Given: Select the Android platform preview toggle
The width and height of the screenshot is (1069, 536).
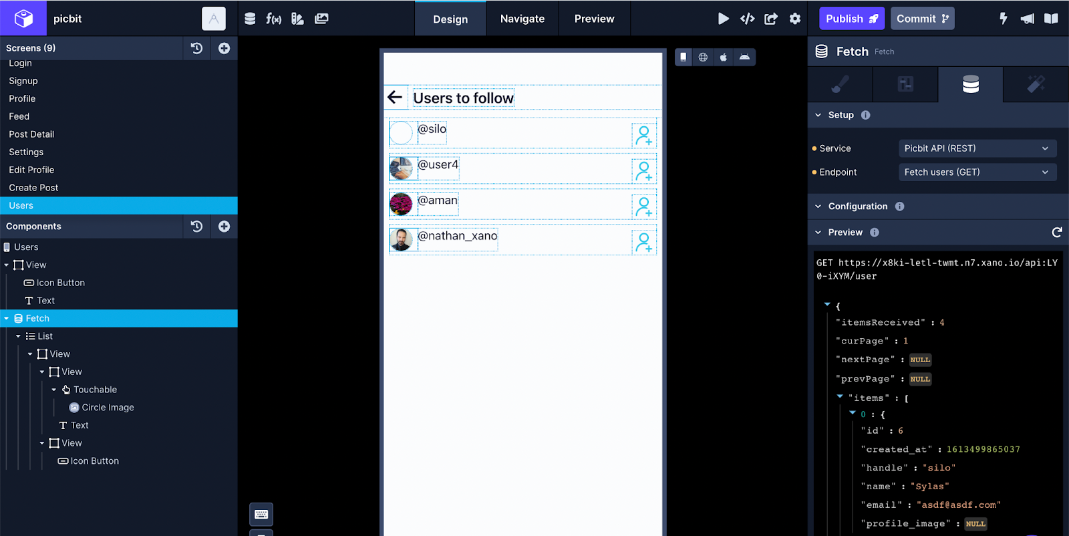Looking at the screenshot, I should click(744, 57).
